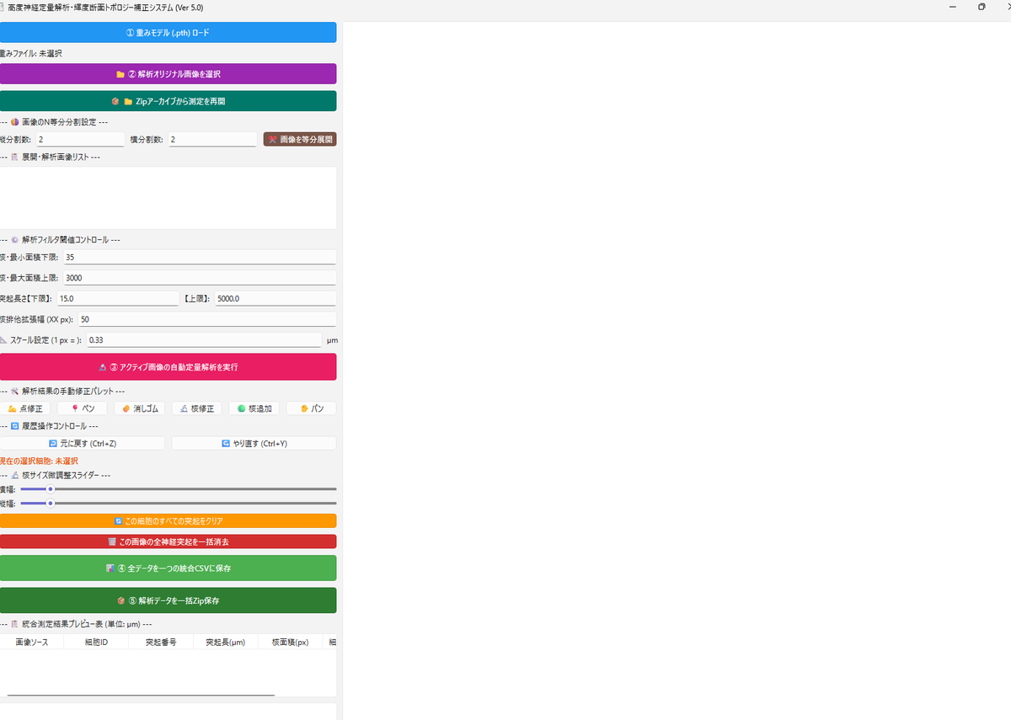
Task: Click この細胞のすべての突起をクリア button
Action: (x=168, y=521)
